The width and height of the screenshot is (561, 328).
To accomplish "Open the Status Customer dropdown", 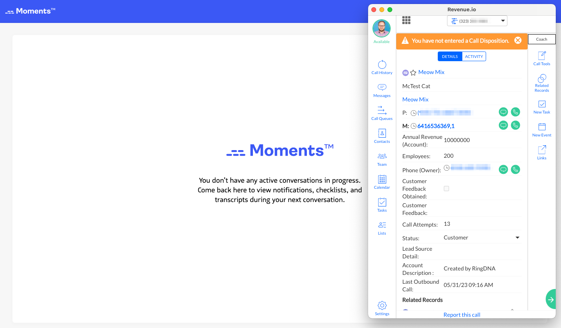I will click(x=482, y=237).
